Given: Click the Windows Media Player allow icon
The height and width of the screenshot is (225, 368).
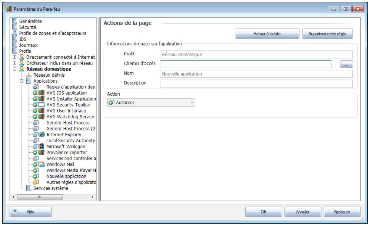Looking at the screenshot, I should (35, 170).
